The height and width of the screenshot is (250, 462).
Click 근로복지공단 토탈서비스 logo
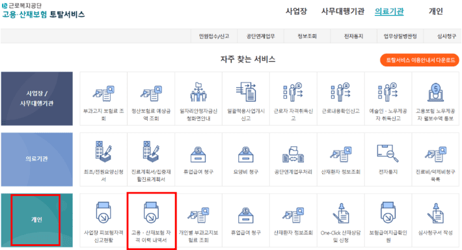coord(44,10)
